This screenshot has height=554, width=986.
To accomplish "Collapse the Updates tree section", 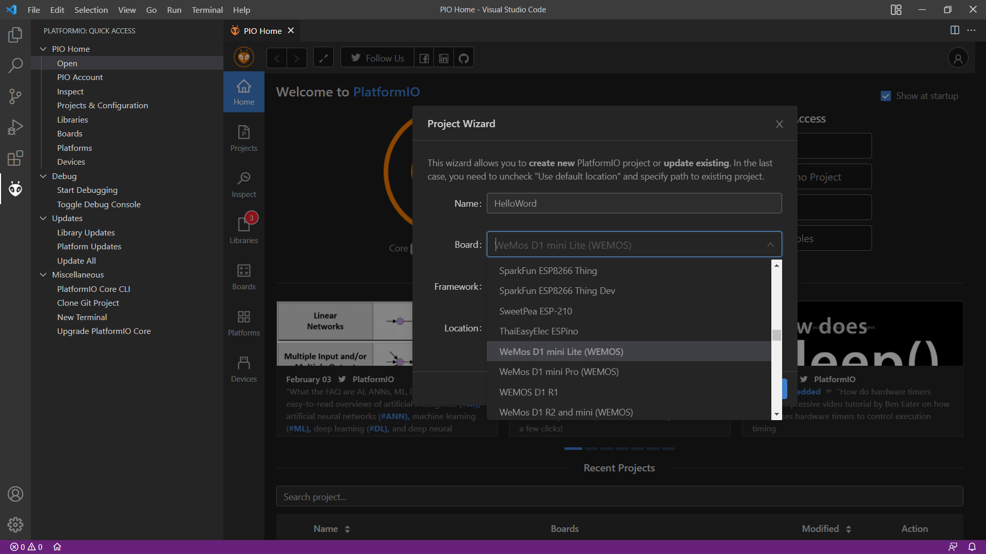I will [x=43, y=218].
